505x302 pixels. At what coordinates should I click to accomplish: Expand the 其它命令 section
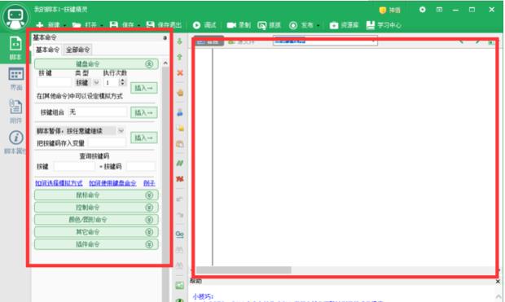pos(96,232)
